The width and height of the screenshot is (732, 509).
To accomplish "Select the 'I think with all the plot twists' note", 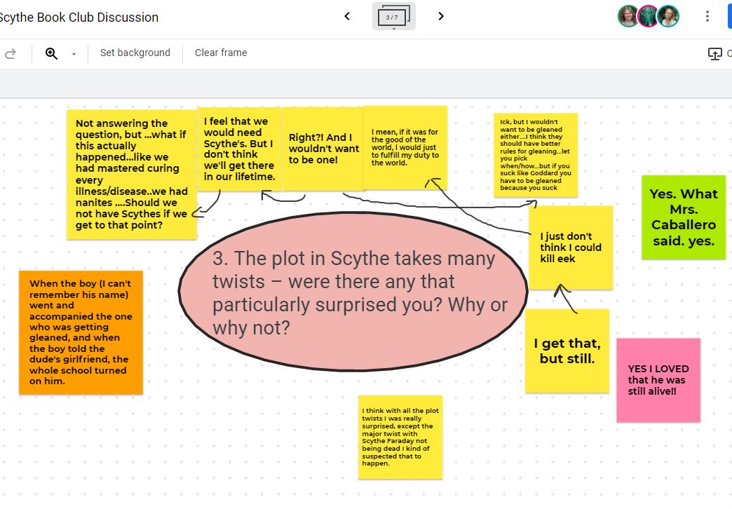I will [400, 437].
